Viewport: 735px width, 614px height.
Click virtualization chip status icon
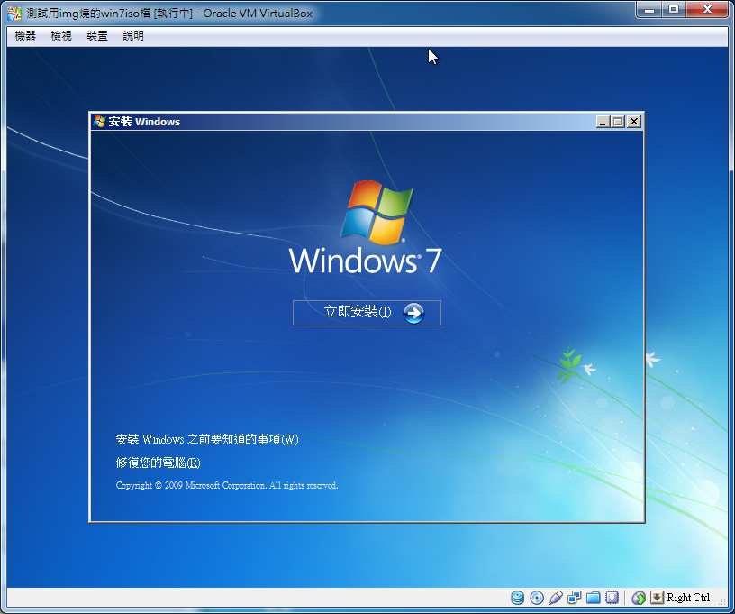(612, 597)
